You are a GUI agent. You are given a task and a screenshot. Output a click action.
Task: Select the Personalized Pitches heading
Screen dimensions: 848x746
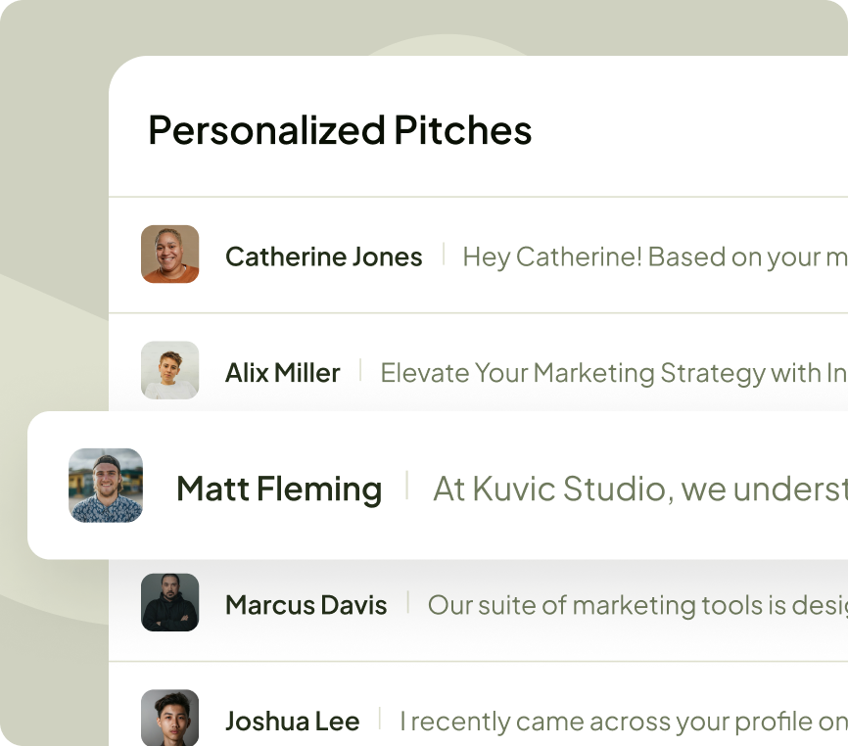pos(340,131)
